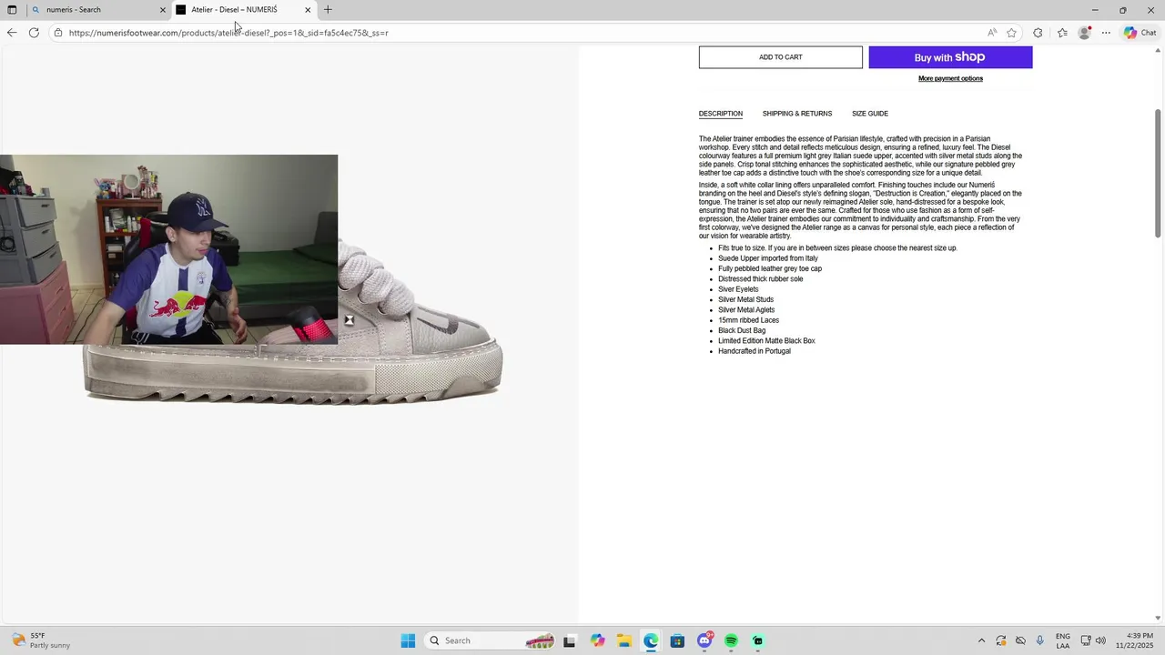Reload the current page
Viewport: 1165px width, 655px height.
34,33
